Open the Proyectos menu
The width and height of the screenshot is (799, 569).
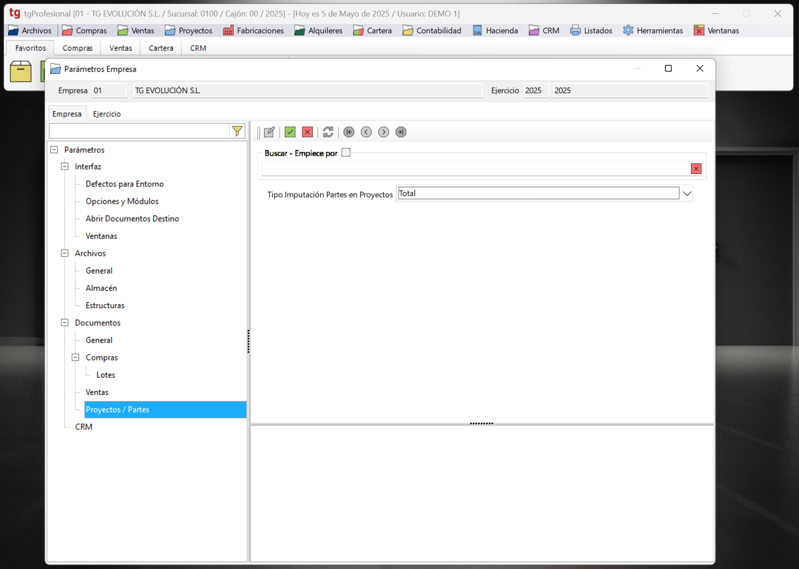pyautogui.click(x=188, y=31)
